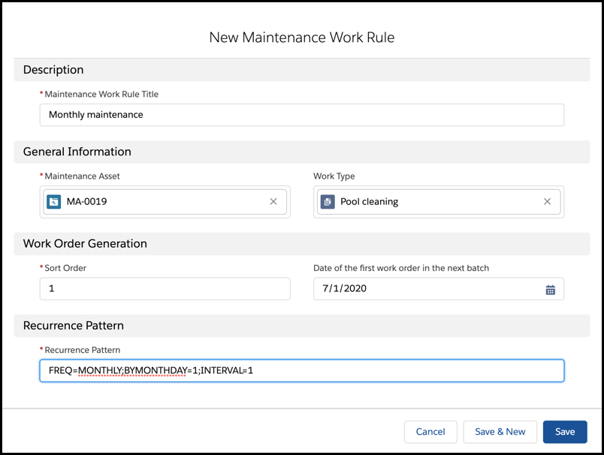The width and height of the screenshot is (604, 455).
Task: Click the Pool cleaning work type icon
Action: pyautogui.click(x=328, y=202)
